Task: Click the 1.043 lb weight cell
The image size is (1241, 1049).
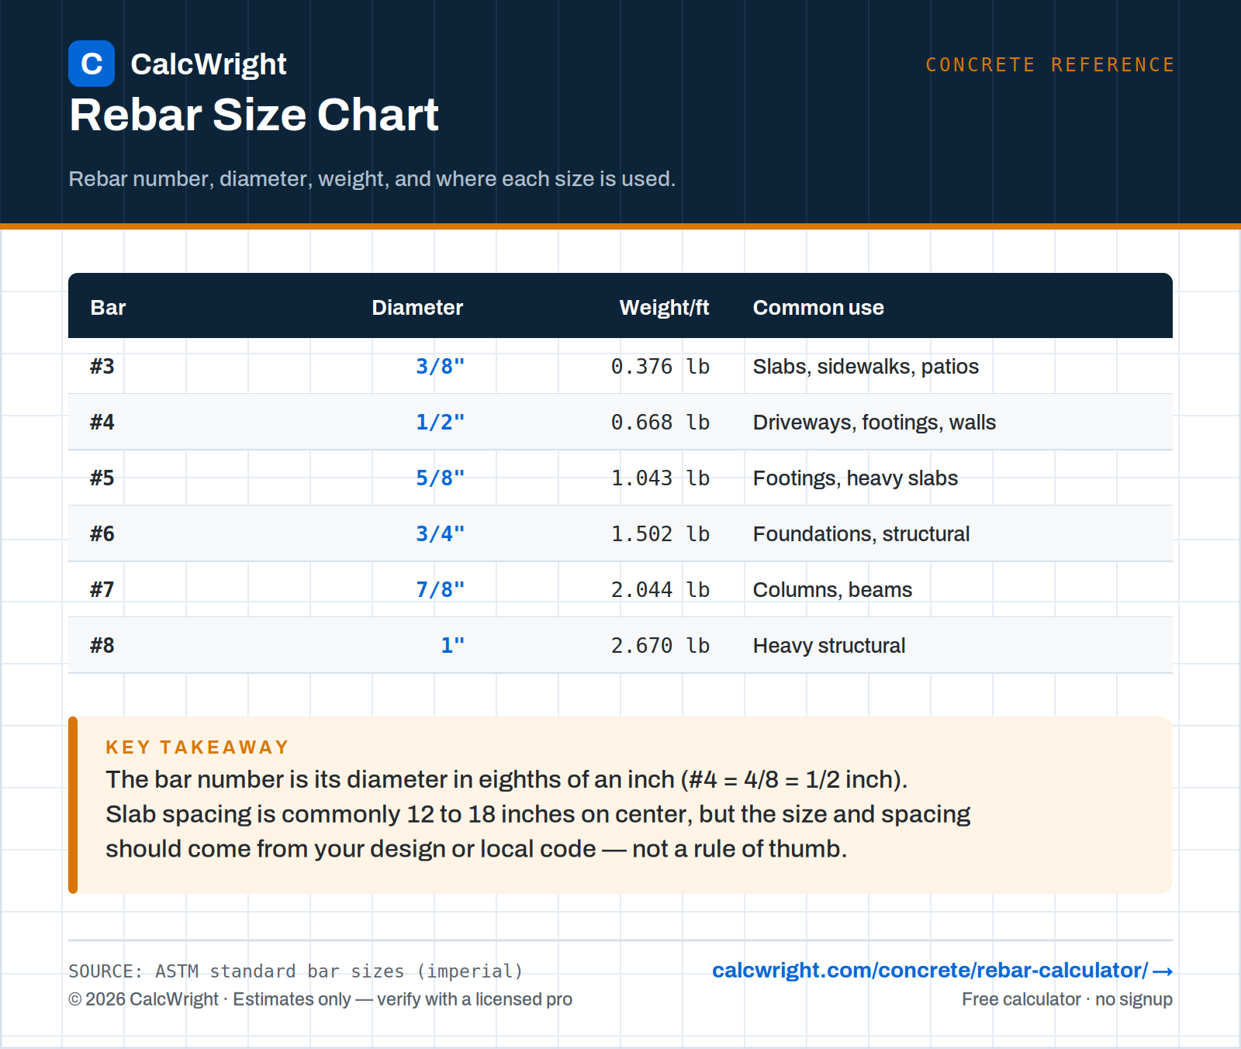Action: tap(660, 478)
